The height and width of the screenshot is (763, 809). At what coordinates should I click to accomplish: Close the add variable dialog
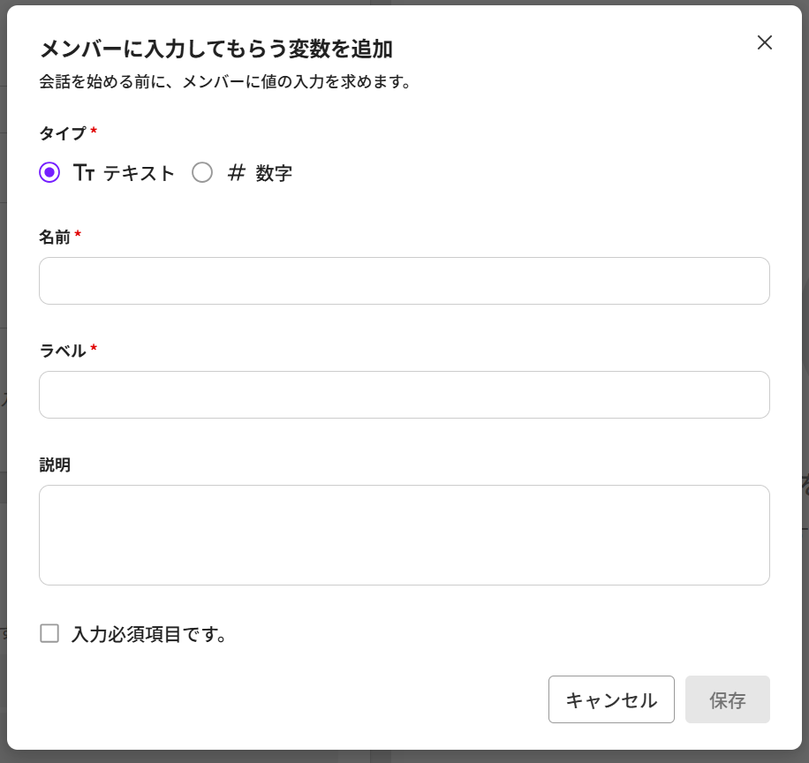tap(765, 42)
